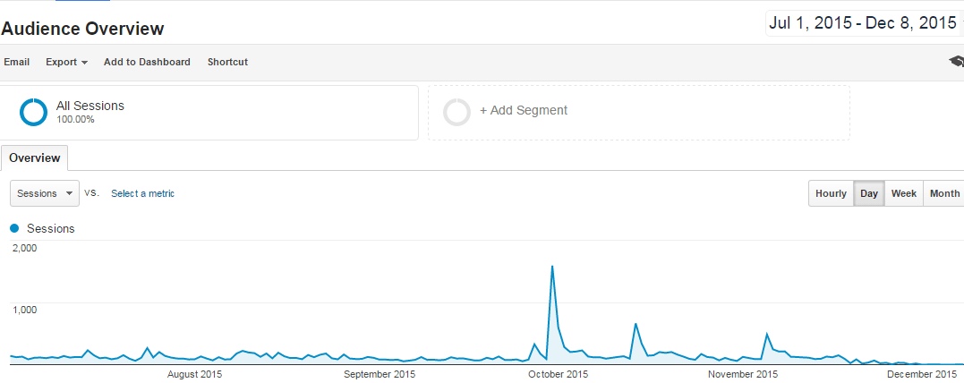Click Add to Dashboard
The width and height of the screenshot is (964, 383).
pos(147,62)
